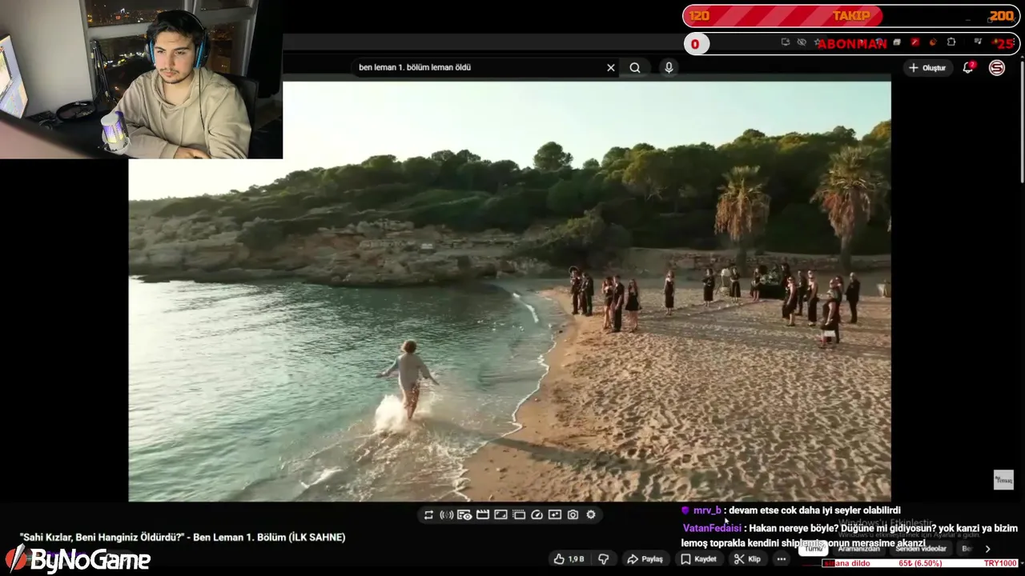Click the clapperboard icon under video
Viewport: 1025px width, 576px height.
(483, 515)
